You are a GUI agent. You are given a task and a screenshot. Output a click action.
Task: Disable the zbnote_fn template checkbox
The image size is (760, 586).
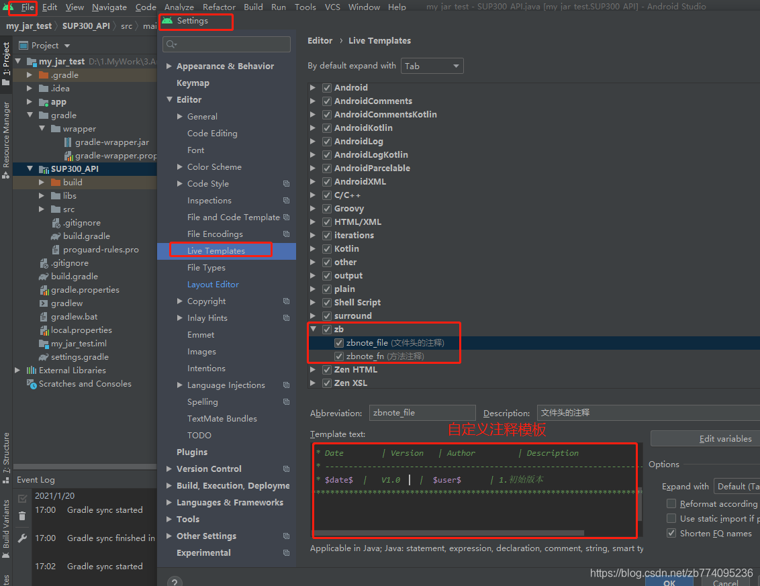point(339,356)
